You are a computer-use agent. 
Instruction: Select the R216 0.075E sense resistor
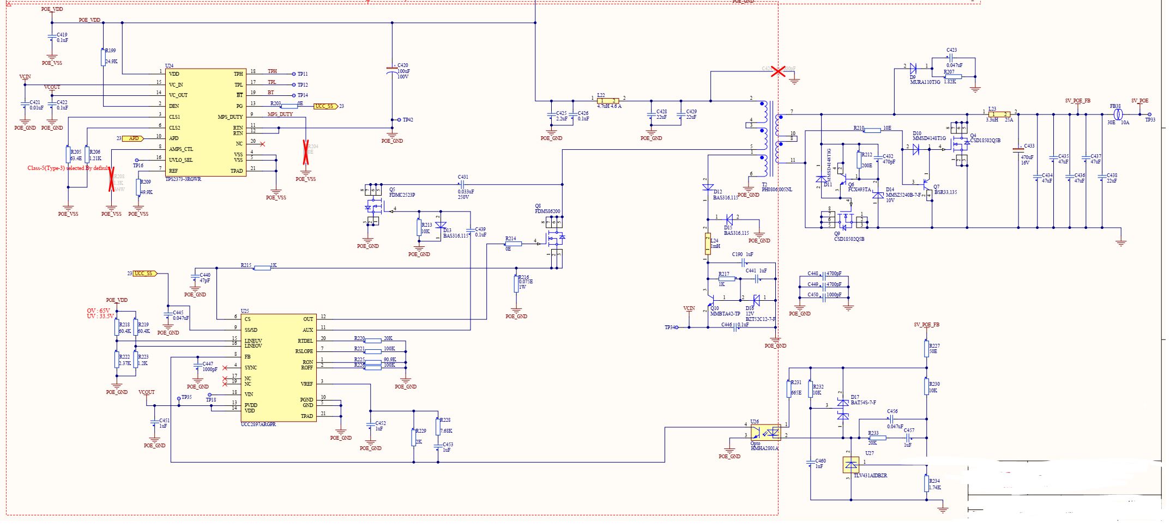click(x=516, y=284)
